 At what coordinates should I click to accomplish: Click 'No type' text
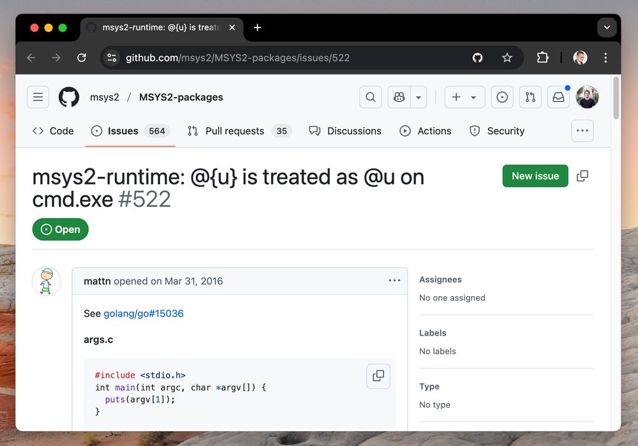434,405
